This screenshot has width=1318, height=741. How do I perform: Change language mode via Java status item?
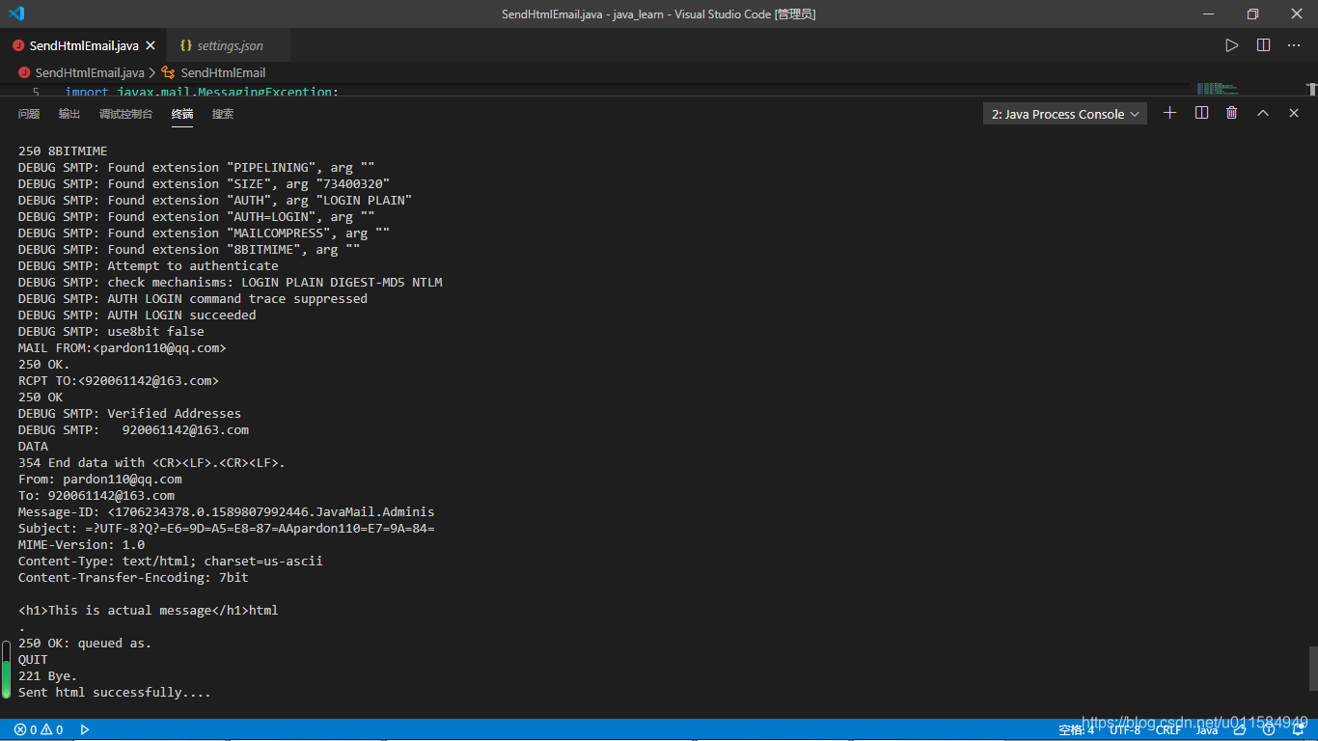1207,729
